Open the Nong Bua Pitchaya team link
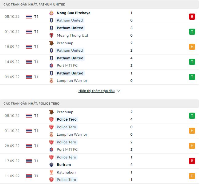The image size is (201, 184). click(x=74, y=13)
